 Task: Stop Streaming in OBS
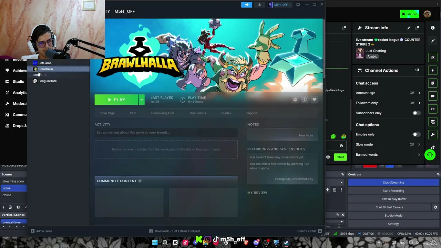[393, 182]
